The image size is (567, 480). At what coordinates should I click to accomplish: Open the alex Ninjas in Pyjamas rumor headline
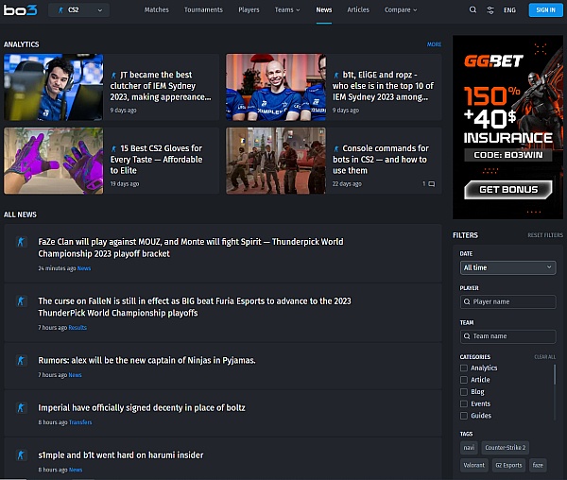(x=146, y=360)
